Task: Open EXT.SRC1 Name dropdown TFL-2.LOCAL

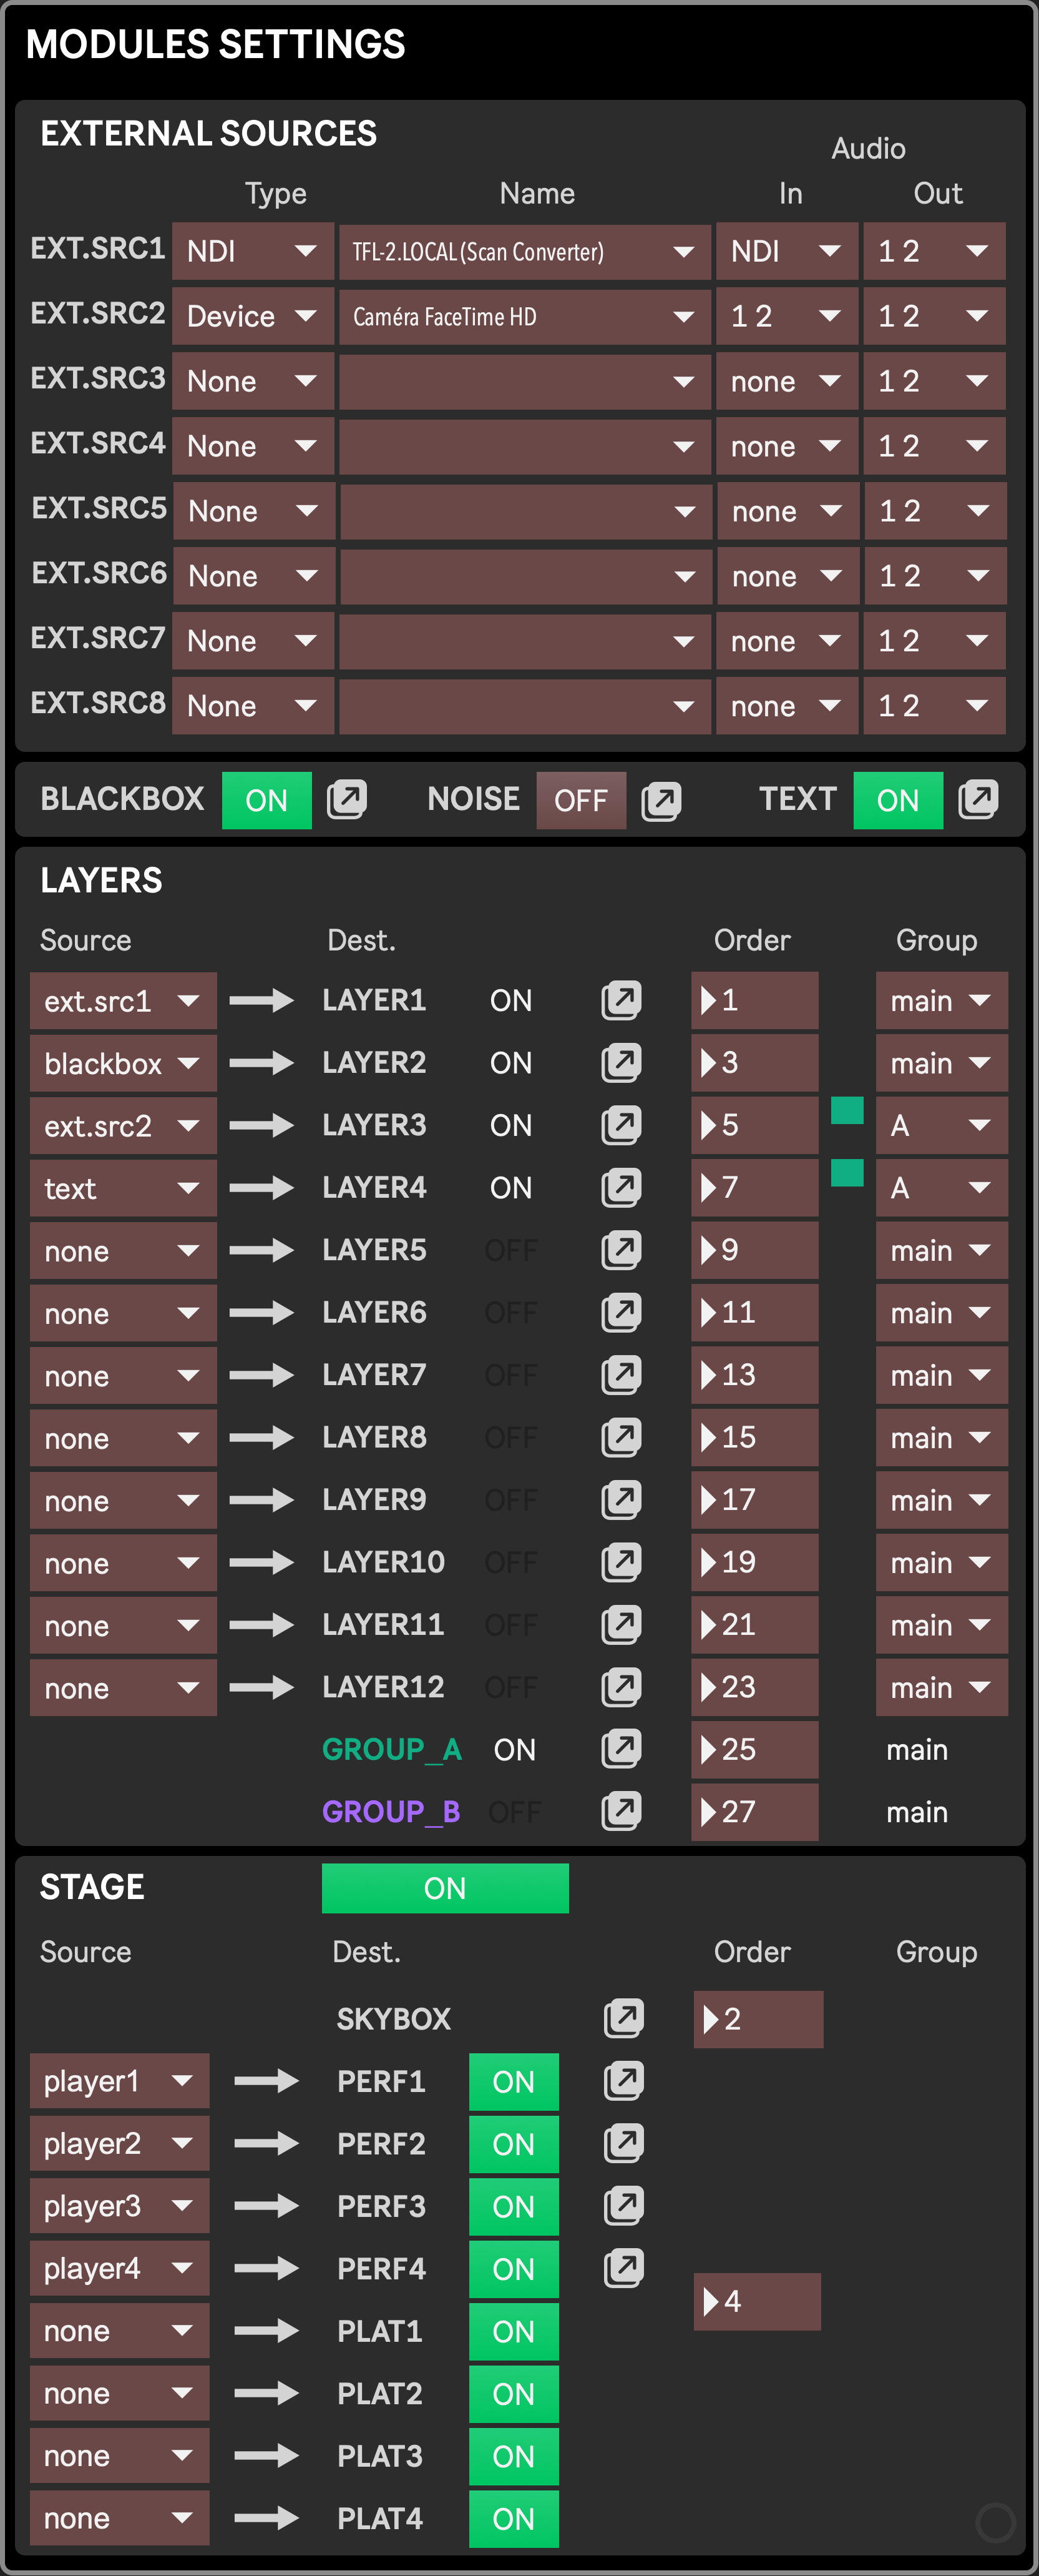Action: [x=525, y=251]
